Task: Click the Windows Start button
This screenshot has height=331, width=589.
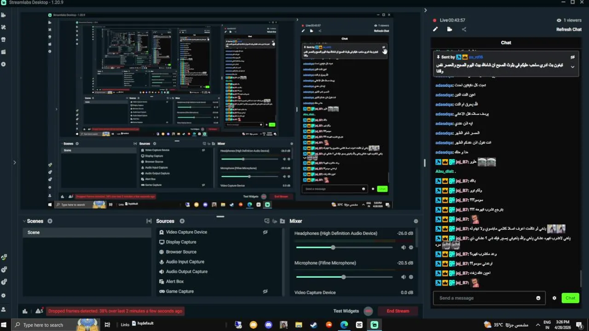Action: pyautogui.click(x=4, y=325)
